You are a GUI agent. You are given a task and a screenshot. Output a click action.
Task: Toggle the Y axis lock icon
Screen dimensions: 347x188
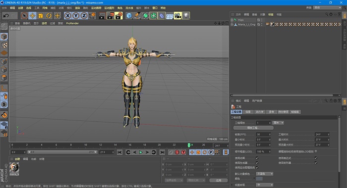pos(76,16)
